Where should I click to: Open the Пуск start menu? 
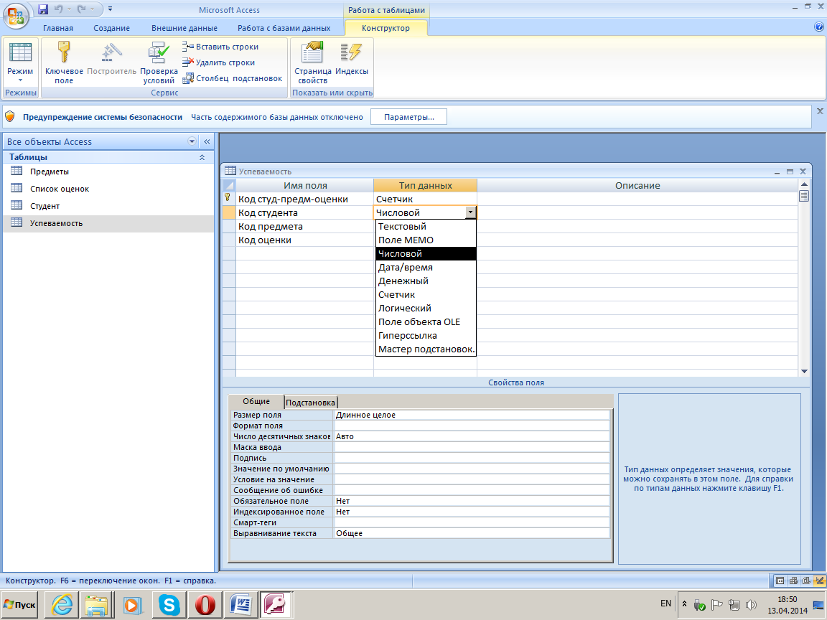[x=20, y=604]
